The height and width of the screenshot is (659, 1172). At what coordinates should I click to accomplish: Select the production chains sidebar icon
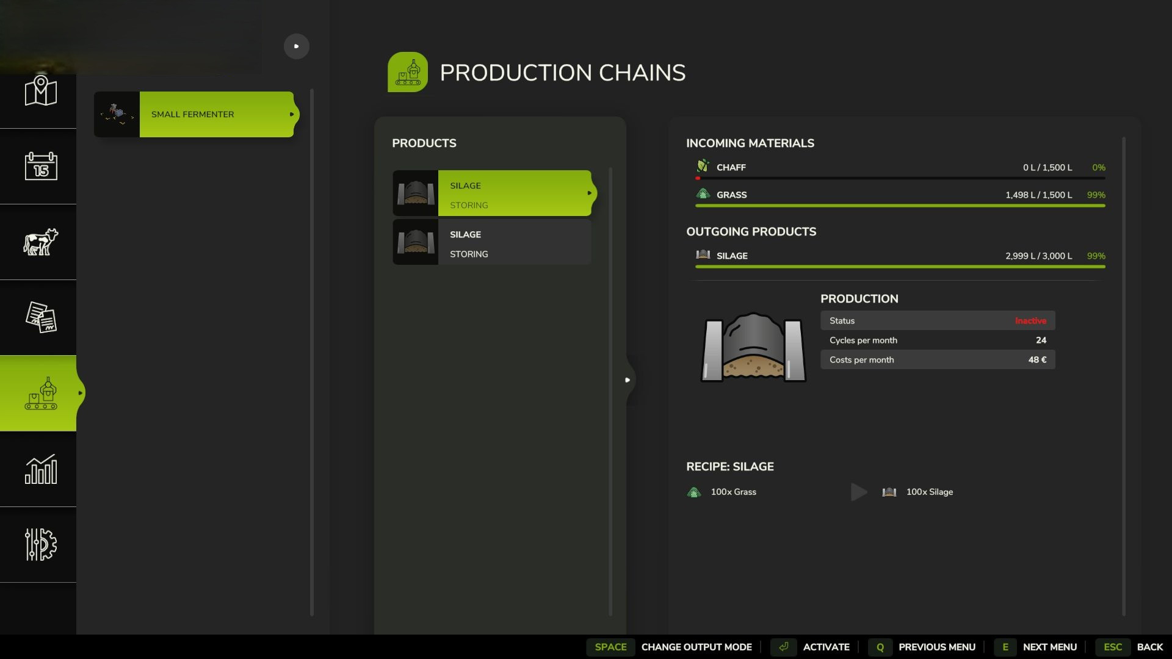click(40, 393)
